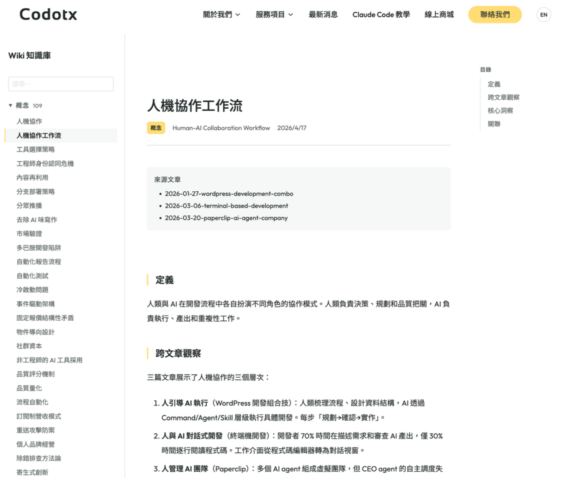Open 寄生式創新 entry
Screen dimensions: 571x478
32,472
